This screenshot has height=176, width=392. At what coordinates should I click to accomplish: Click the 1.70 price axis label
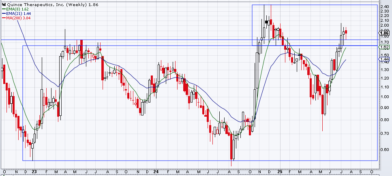click(x=385, y=42)
